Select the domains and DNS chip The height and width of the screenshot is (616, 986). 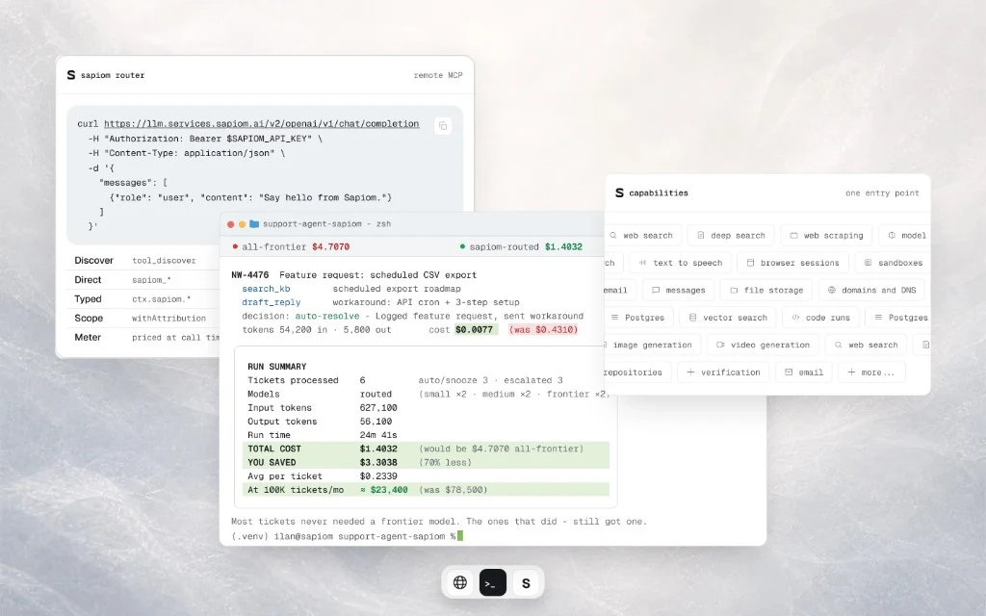[x=870, y=291]
